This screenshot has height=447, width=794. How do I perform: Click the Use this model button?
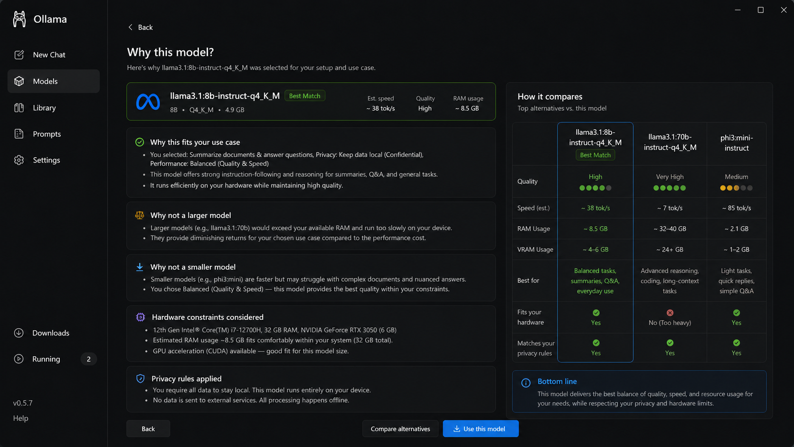481,429
